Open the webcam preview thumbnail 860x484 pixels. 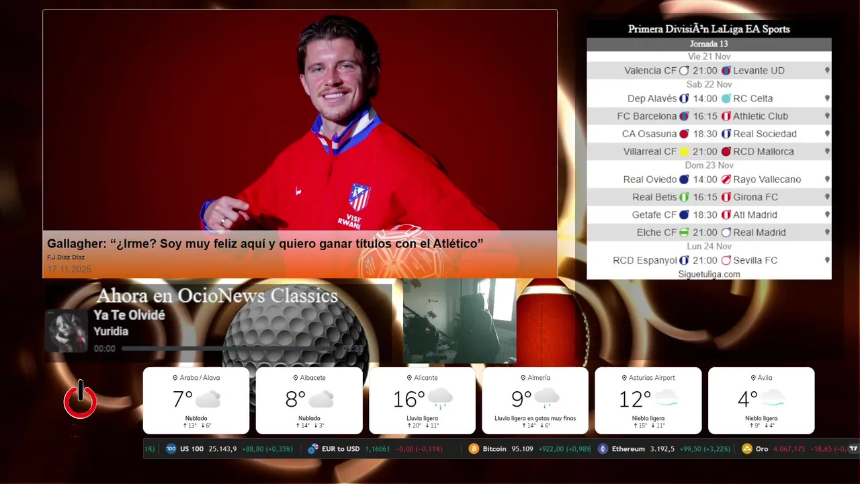click(x=460, y=321)
